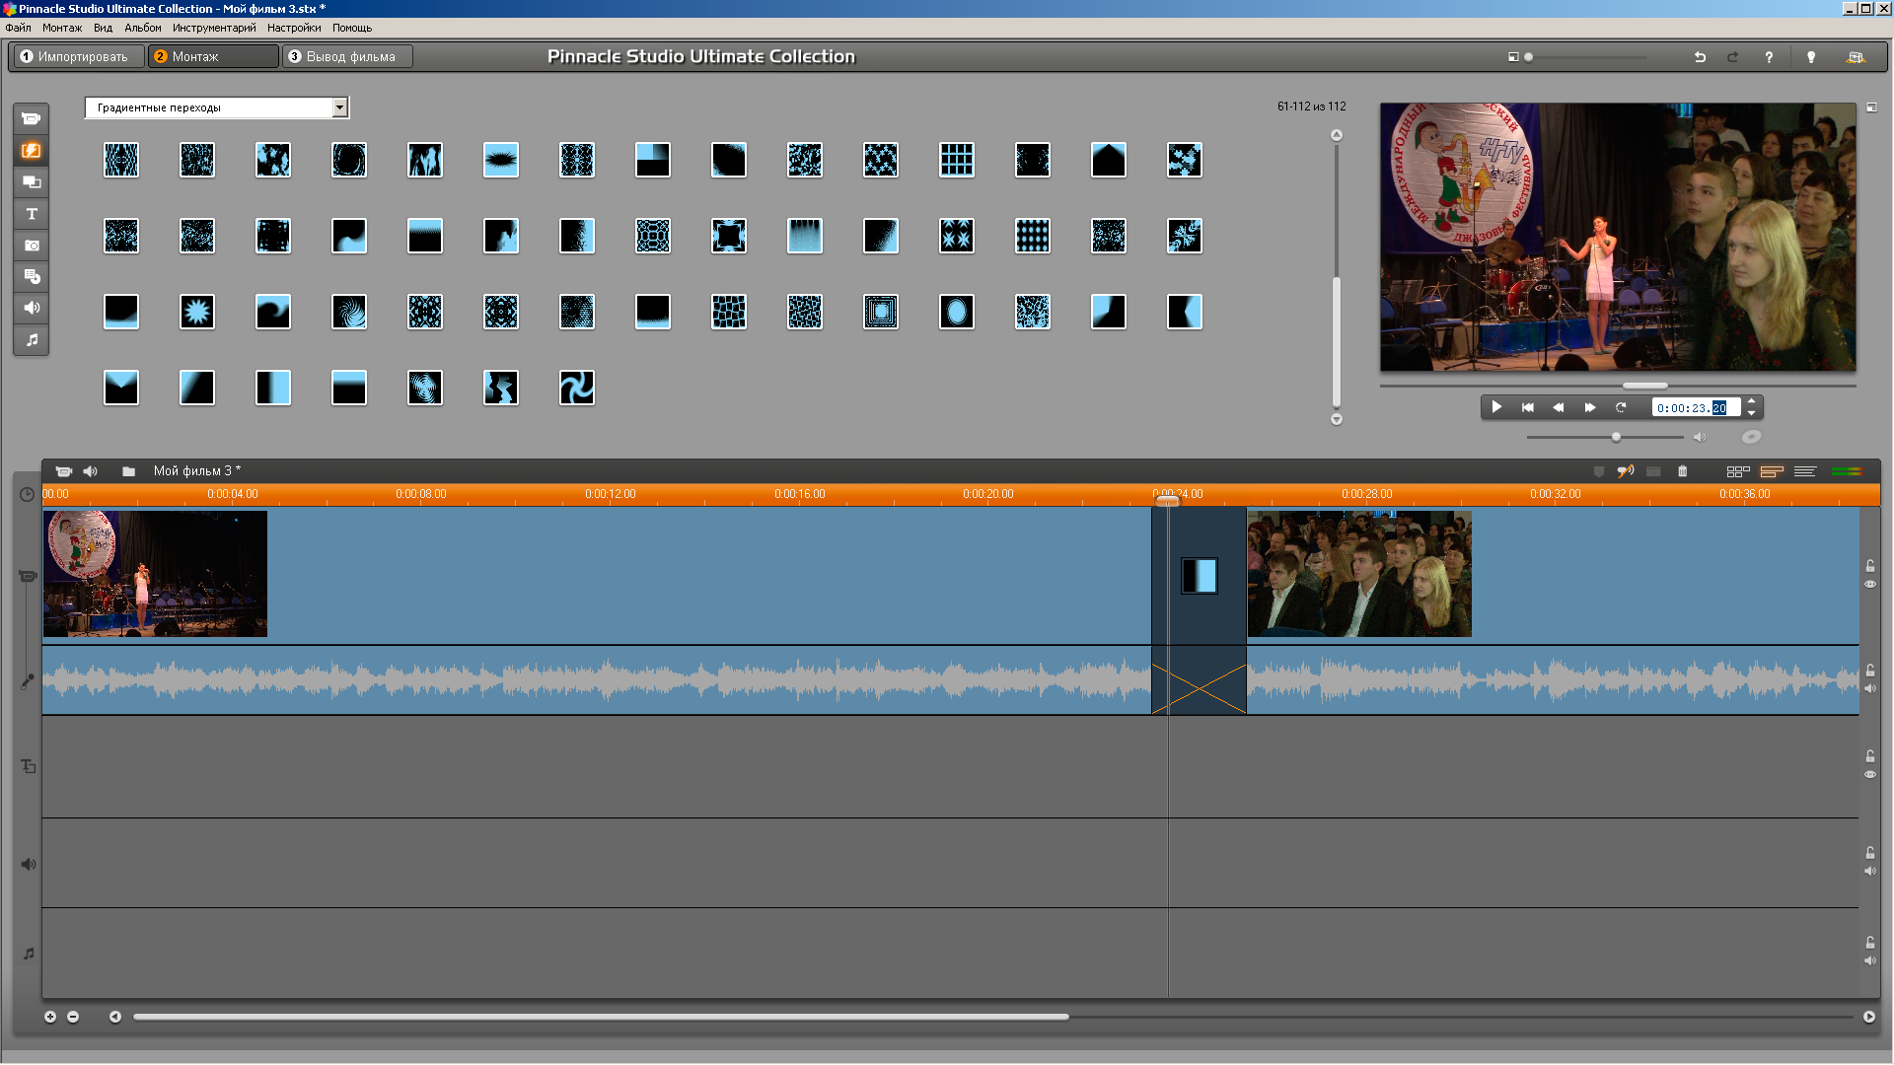Open the titles album tab
The width and height of the screenshot is (1894, 1065).
click(x=32, y=214)
